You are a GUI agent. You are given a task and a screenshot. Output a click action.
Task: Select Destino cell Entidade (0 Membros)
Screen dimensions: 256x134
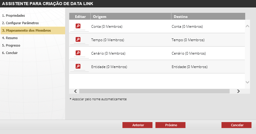pyautogui.click(x=190, y=67)
